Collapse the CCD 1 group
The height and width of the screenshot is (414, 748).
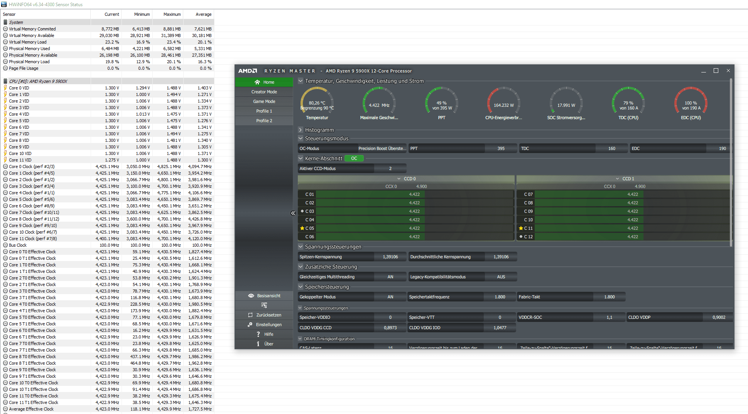pyautogui.click(x=618, y=179)
